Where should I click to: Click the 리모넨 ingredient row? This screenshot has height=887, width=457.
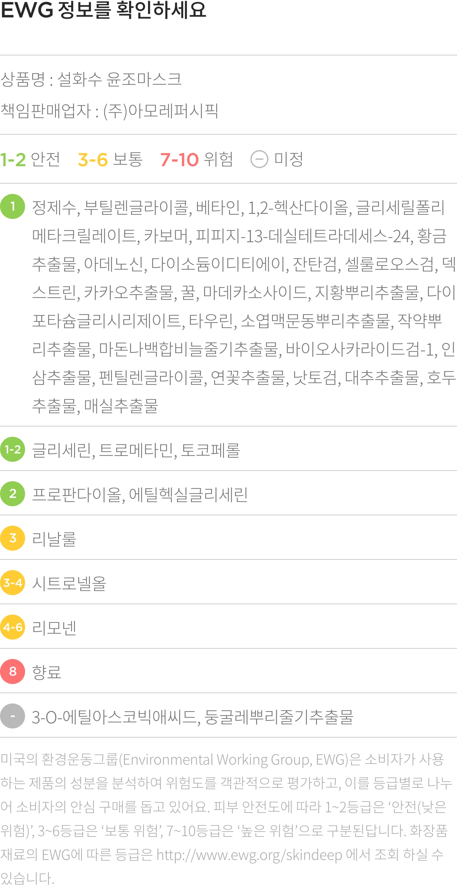[x=228, y=627]
